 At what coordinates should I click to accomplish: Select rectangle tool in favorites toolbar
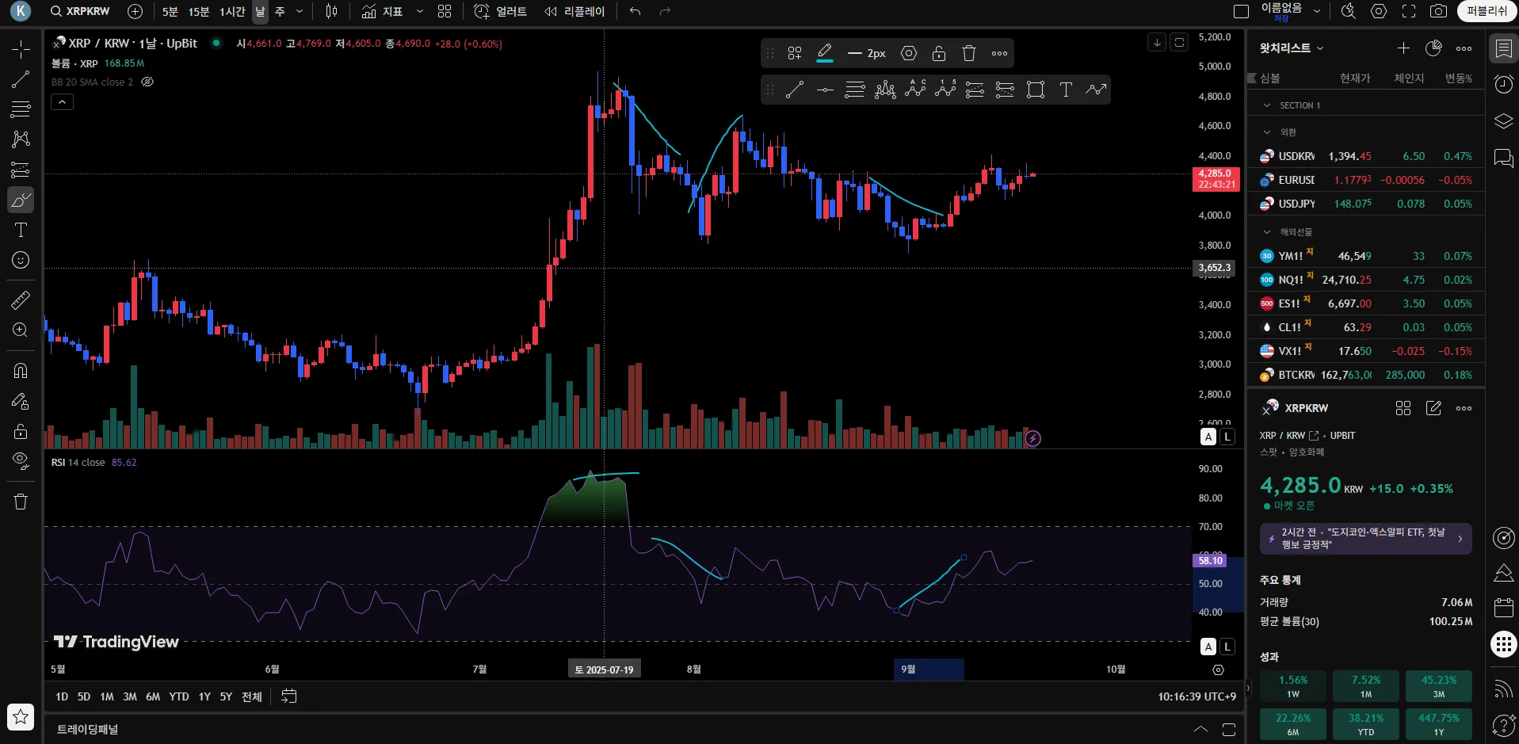tap(1036, 90)
